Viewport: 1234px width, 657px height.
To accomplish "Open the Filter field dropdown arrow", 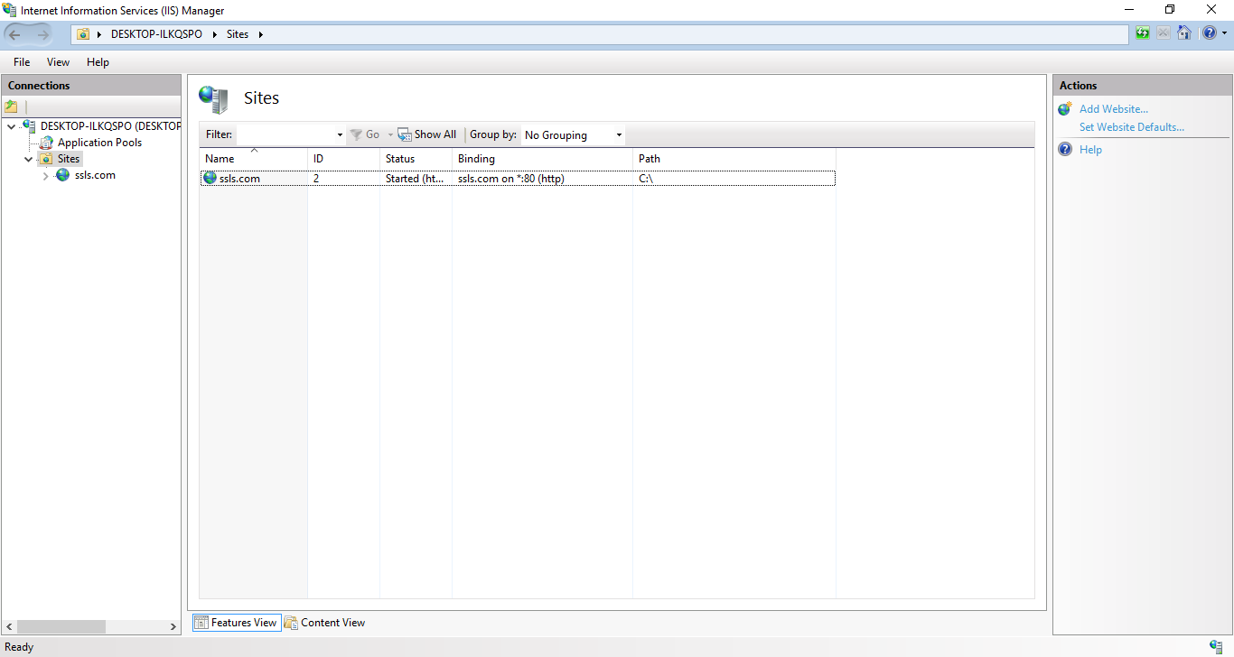I will click(x=340, y=134).
